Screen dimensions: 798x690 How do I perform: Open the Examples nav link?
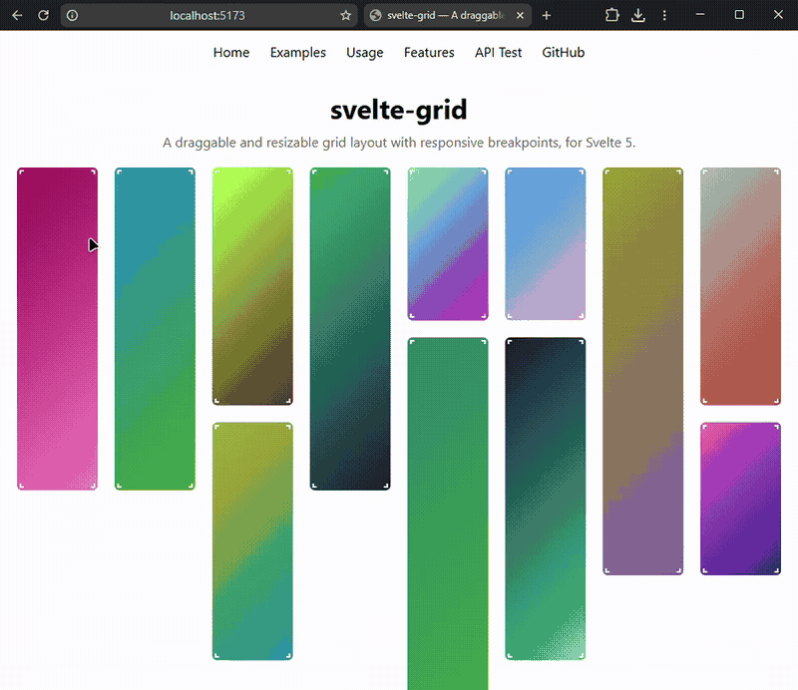tap(297, 53)
